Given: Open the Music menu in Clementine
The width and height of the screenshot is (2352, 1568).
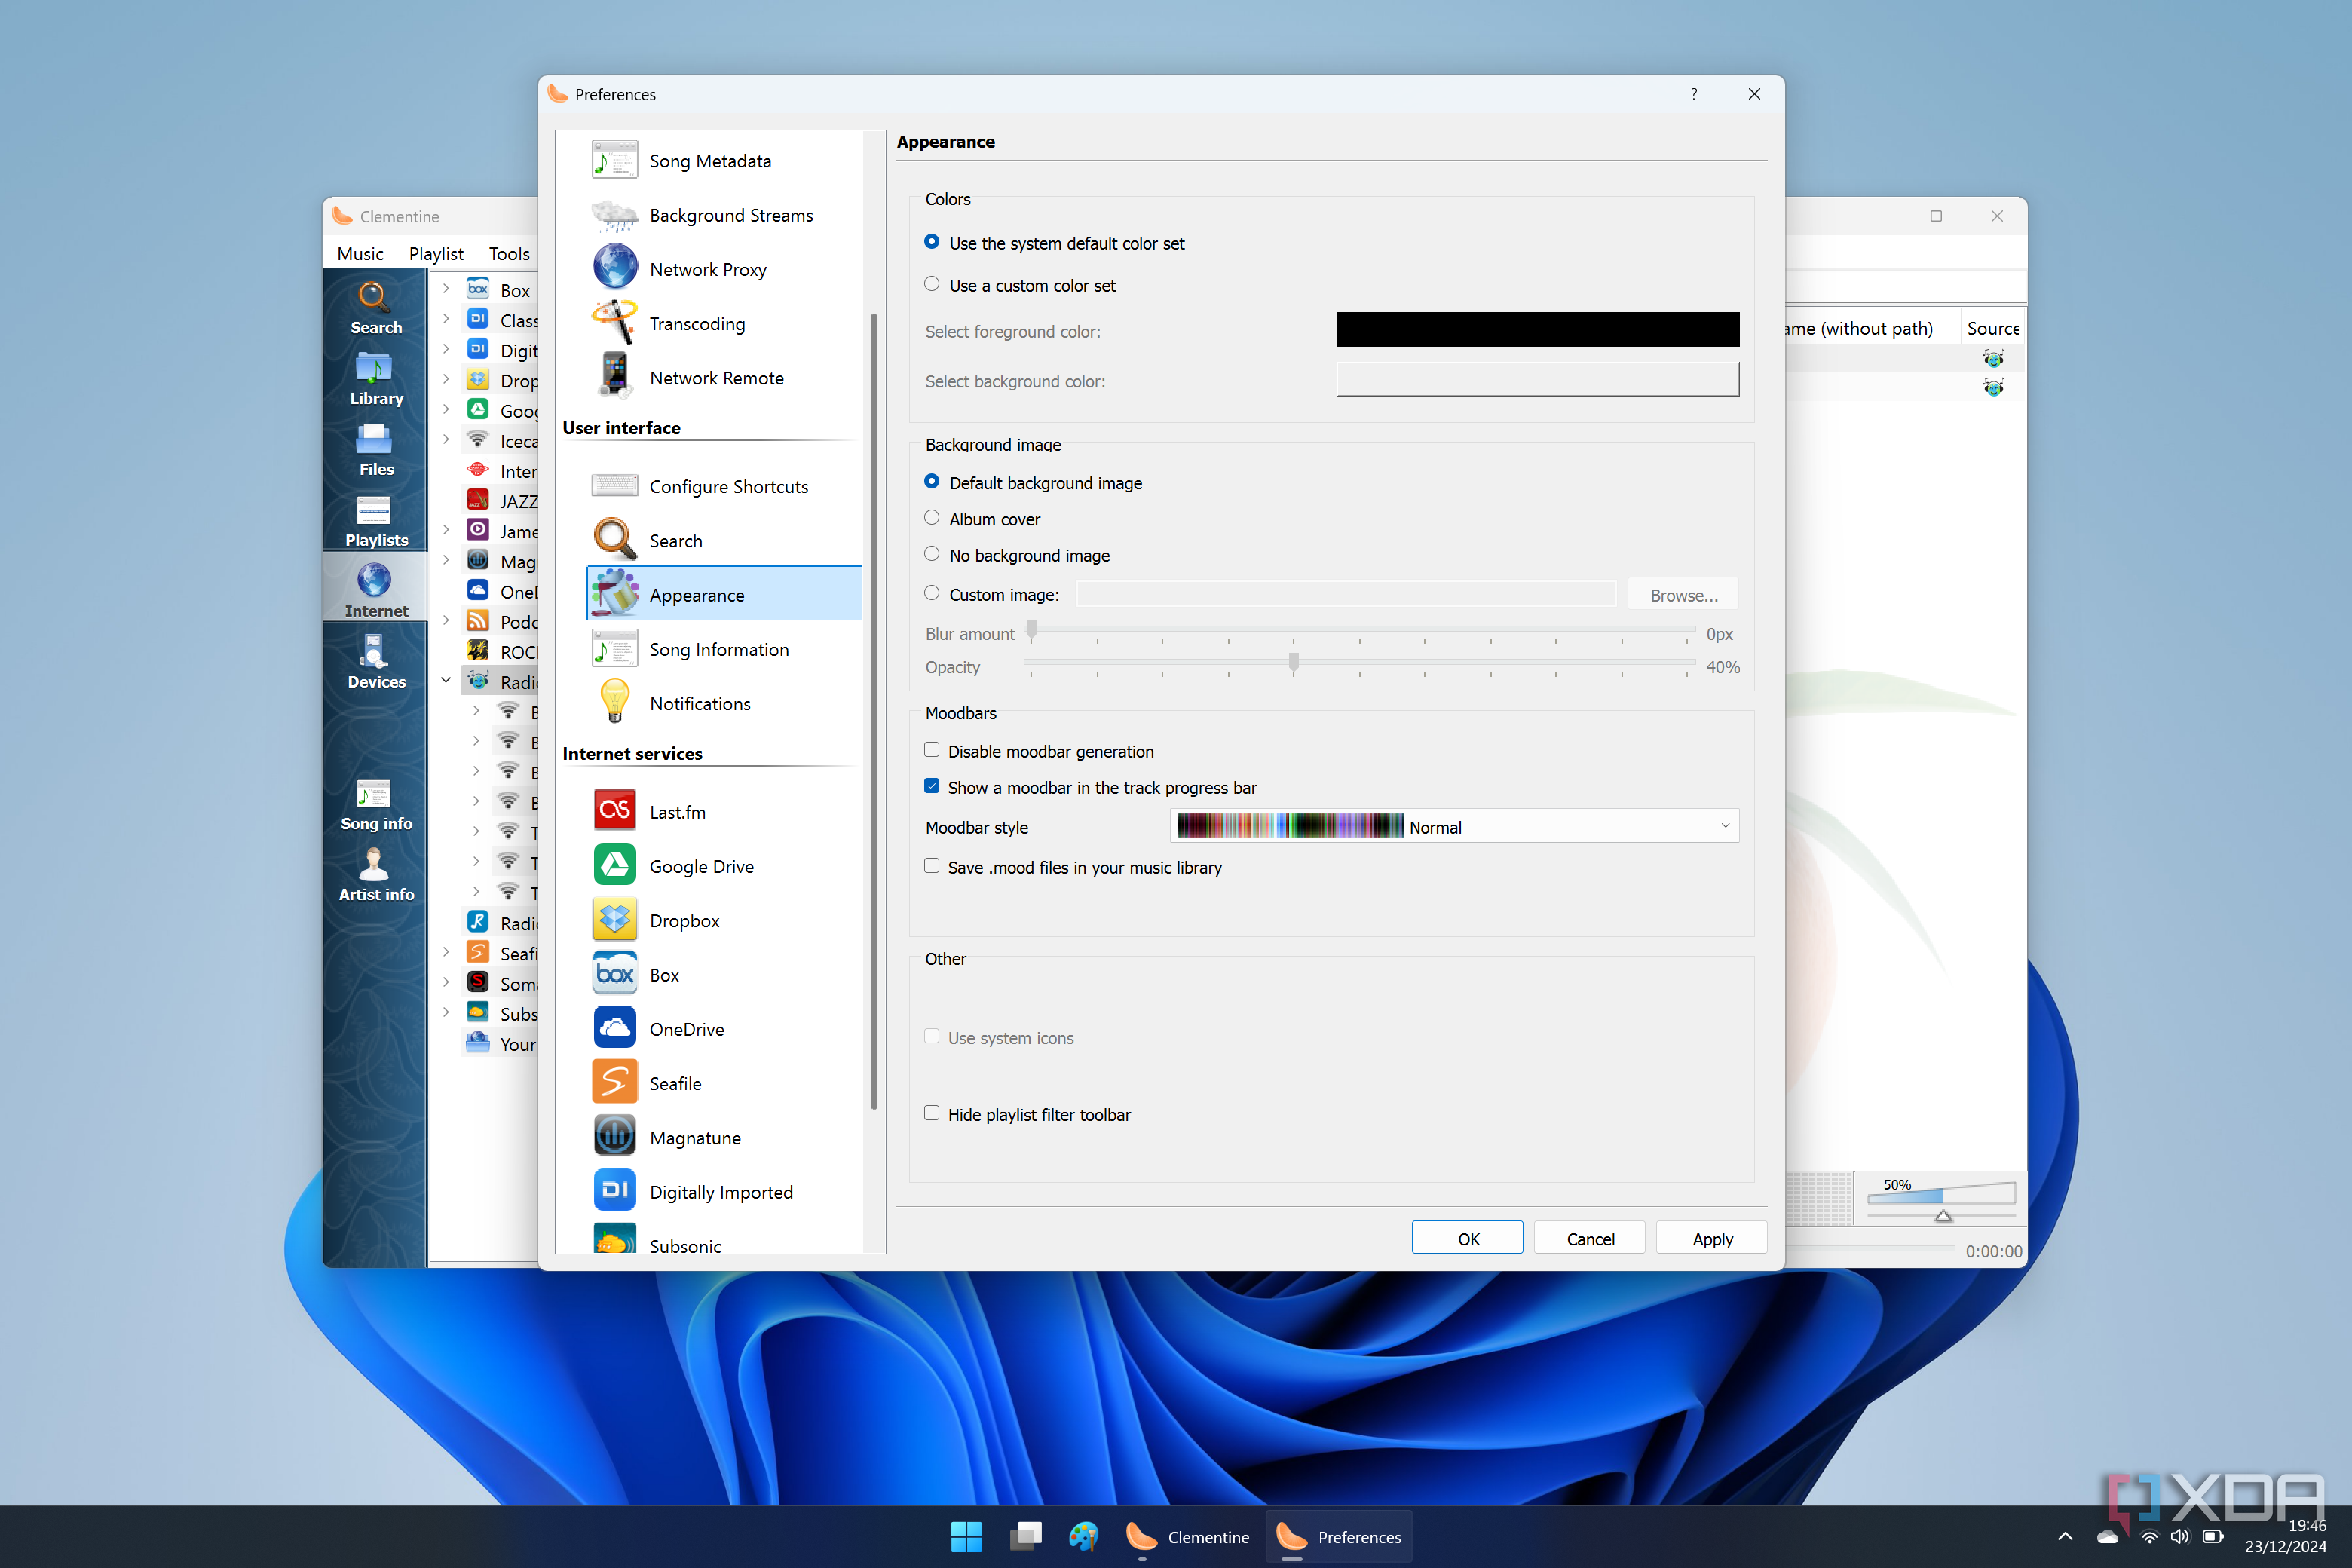Looking at the screenshot, I should point(360,253).
